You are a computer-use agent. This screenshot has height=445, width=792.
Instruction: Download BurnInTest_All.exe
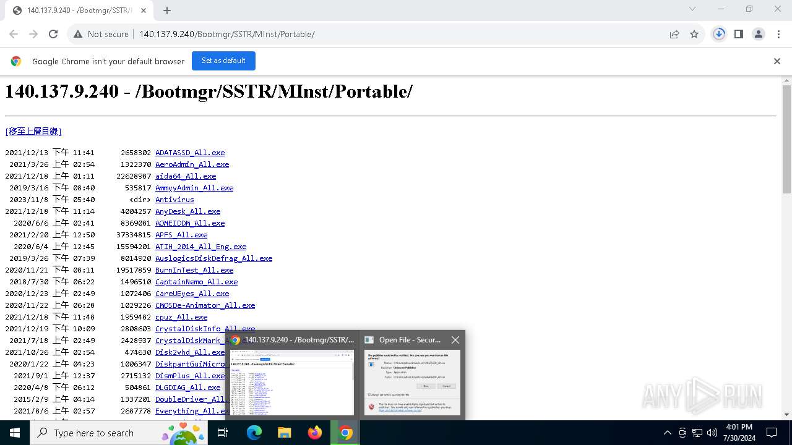194,270
